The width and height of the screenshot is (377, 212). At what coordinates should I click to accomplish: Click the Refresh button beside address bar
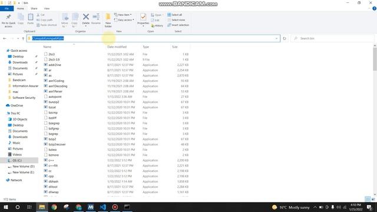point(285,38)
